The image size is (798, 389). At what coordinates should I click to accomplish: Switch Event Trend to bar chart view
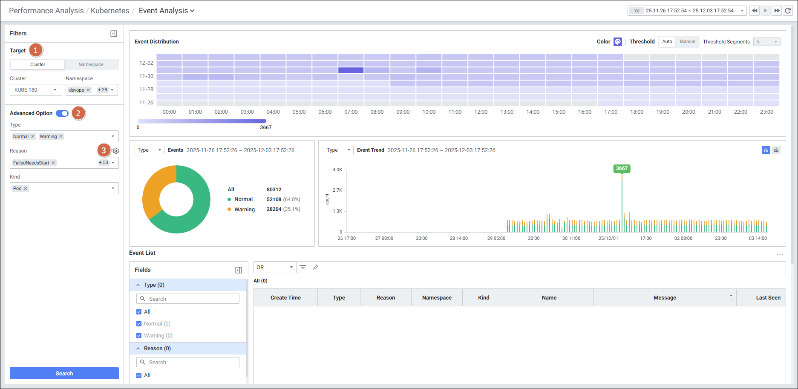pos(766,150)
